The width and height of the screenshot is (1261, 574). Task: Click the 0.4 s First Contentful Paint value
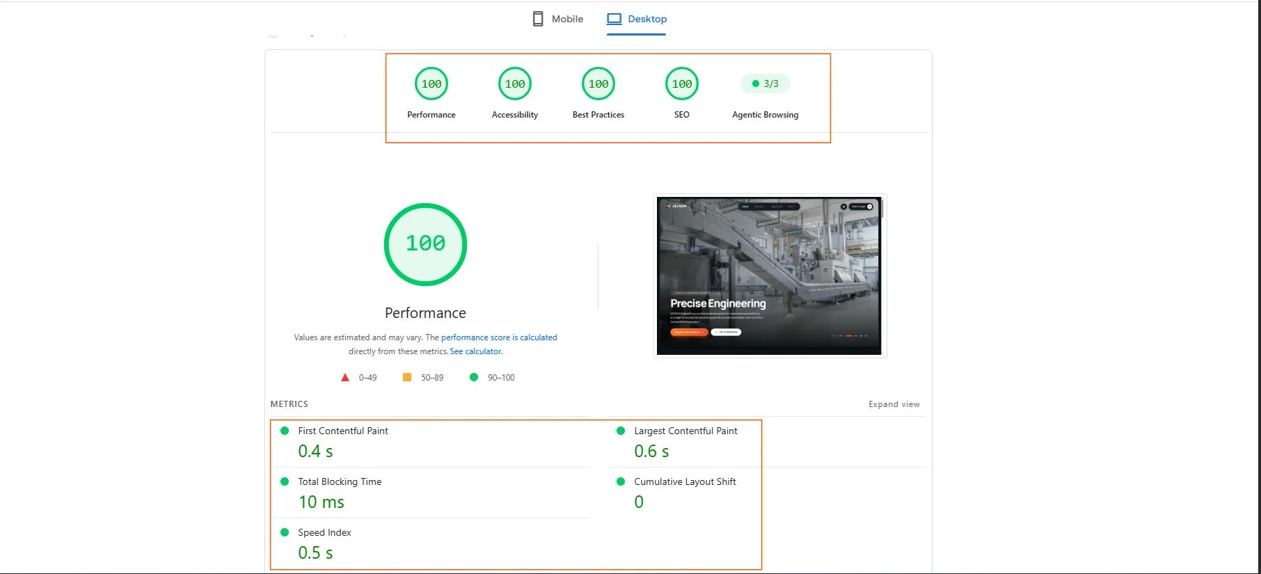click(x=315, y=452)
